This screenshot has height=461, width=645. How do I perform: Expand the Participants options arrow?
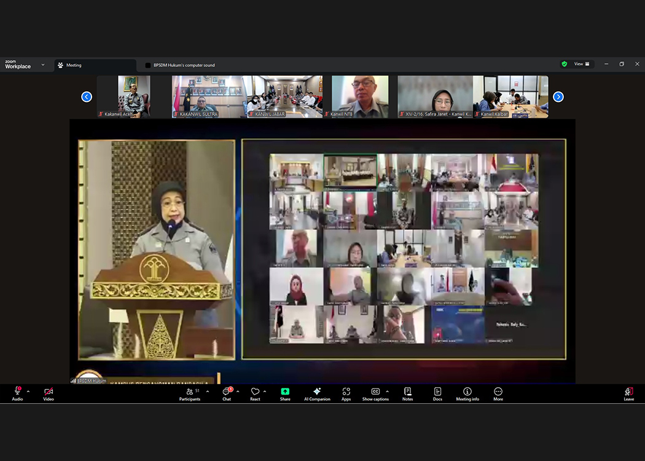tap(208, 392)
